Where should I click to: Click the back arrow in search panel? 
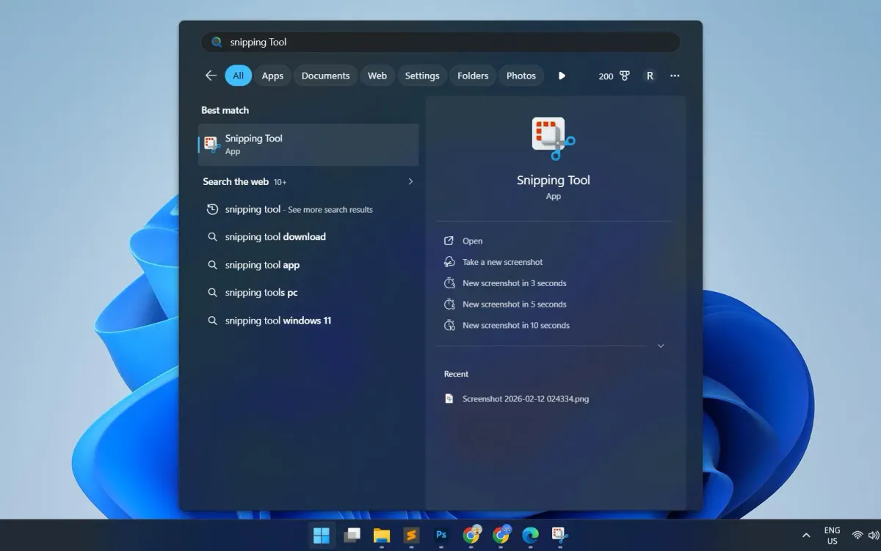click(211, 76)
